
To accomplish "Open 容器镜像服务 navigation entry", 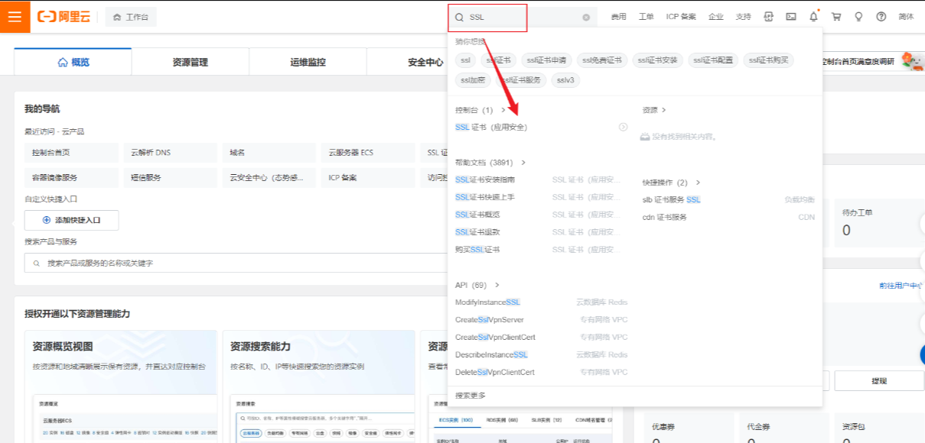I will click(x=71, y=178).
